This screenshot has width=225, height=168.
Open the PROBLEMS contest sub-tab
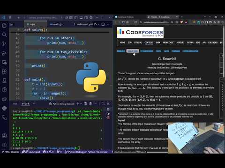(x=121, y=51)
